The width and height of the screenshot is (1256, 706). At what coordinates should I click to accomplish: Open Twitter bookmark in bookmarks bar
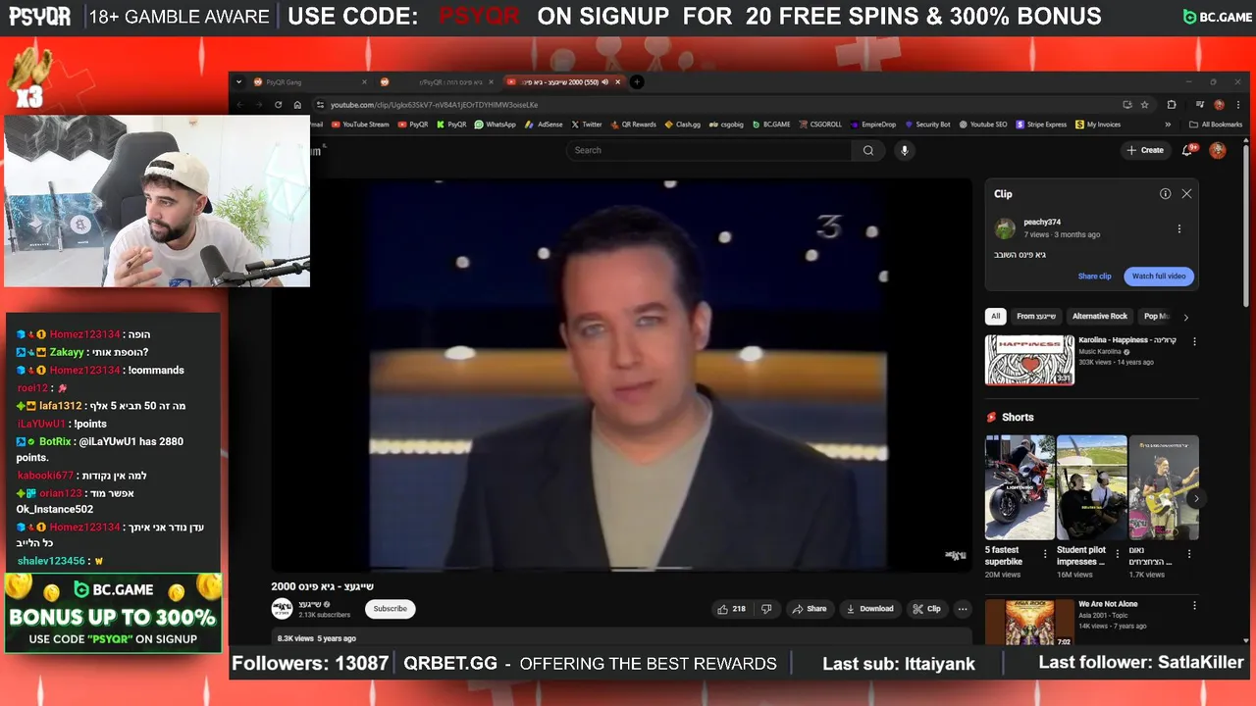587,125
